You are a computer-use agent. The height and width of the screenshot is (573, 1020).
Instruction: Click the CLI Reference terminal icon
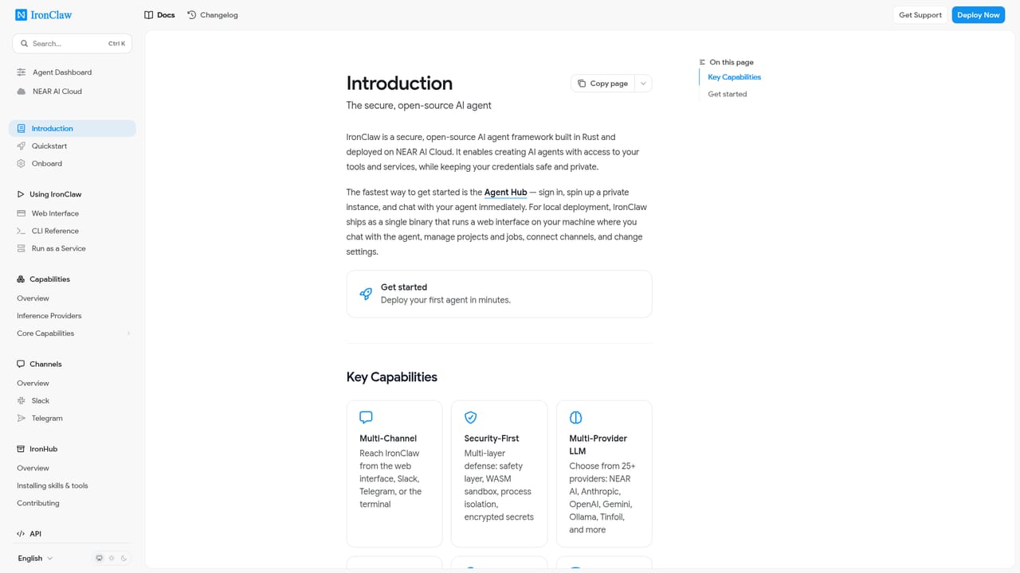coord(22,231)
